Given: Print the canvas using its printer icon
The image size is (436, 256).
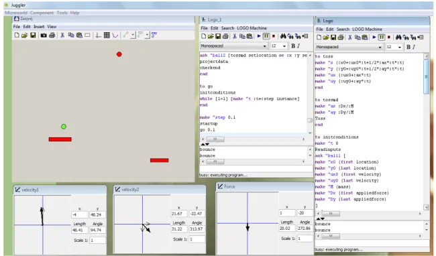Looking at the screenshot, I should [x=52, y=36].
